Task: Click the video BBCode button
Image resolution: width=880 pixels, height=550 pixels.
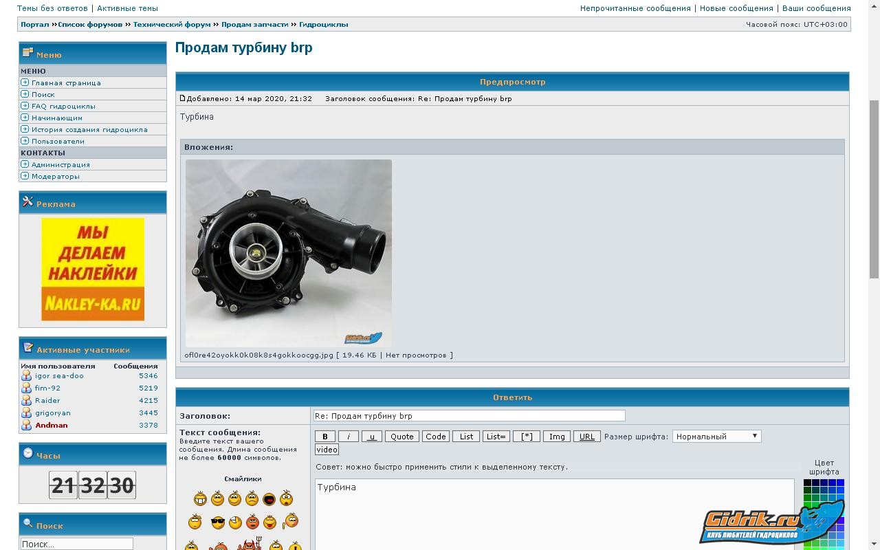Action: (x=327, y=450)
